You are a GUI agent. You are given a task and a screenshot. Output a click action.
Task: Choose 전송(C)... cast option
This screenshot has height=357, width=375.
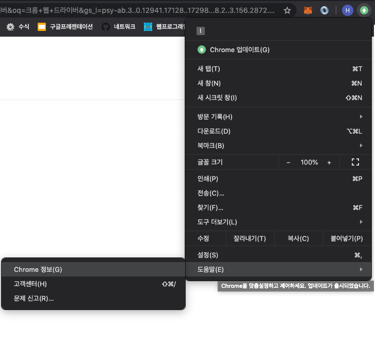pyautogui.click(x=279, y=193)
